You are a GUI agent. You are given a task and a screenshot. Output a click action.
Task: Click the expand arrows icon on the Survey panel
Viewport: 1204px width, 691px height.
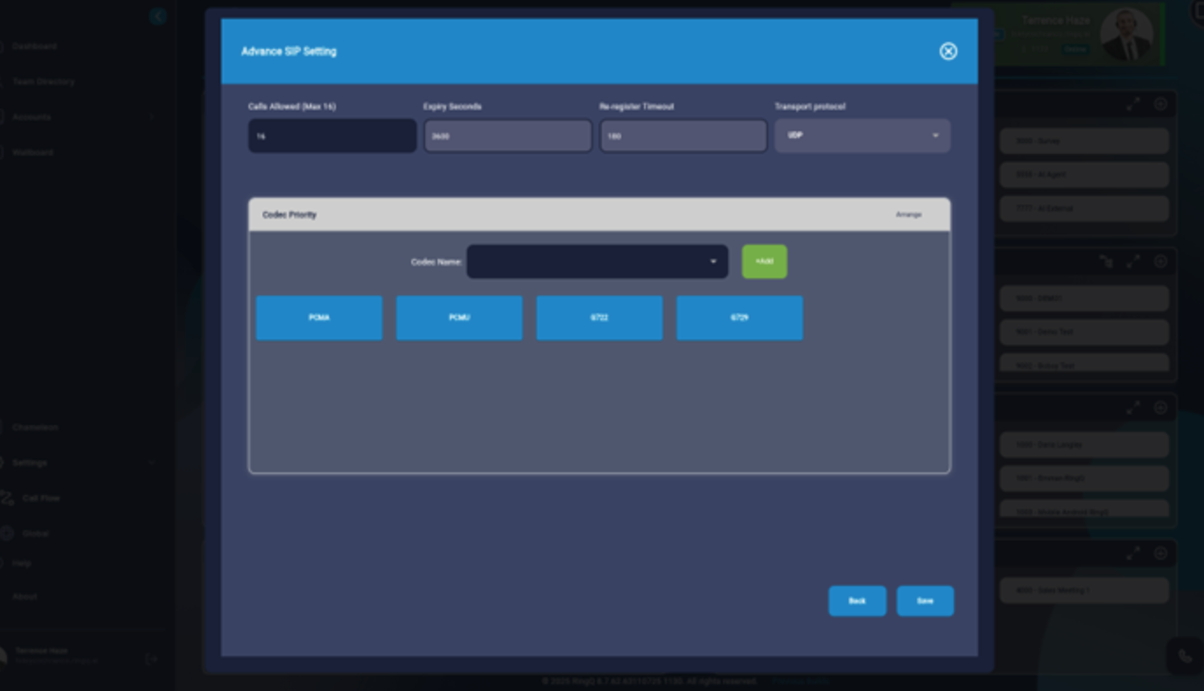pyautogui.click(x=1134, y=103)
